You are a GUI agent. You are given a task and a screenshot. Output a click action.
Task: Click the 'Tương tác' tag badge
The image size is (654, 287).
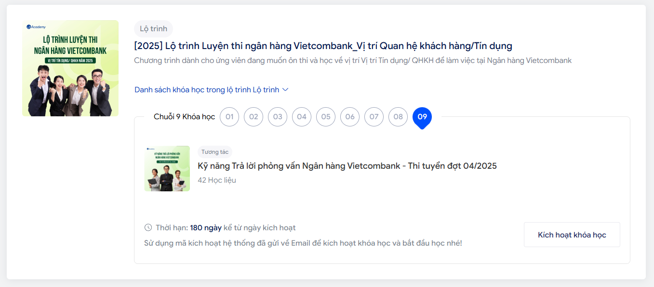point(215,152)
